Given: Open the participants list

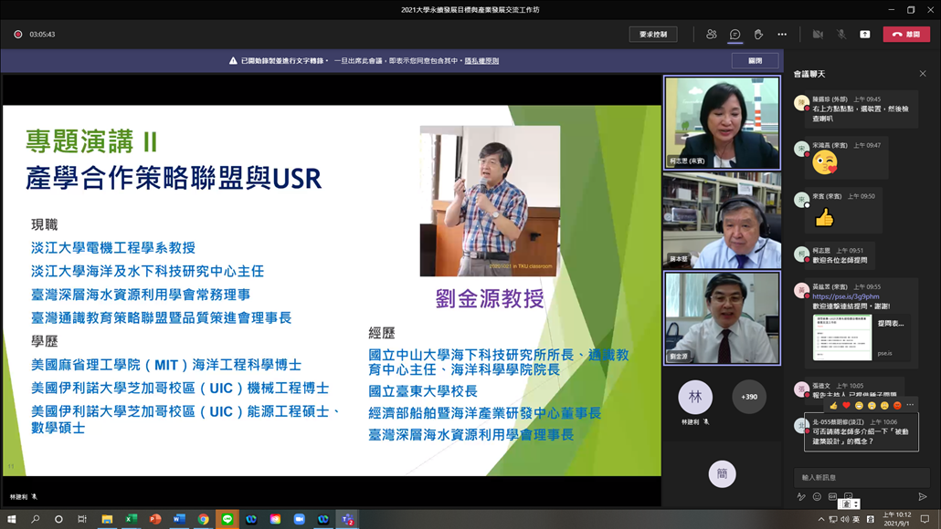Looking at the screenshot, I should [x=711, y=34].
